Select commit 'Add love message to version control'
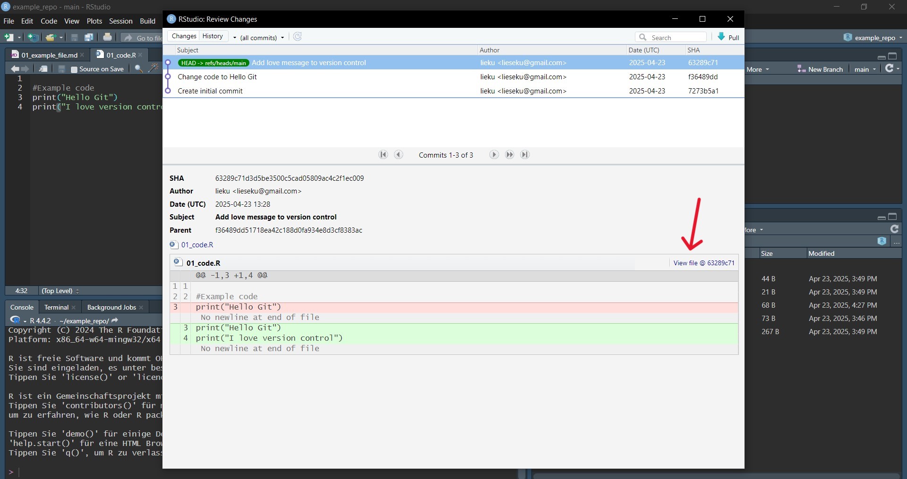Image resolution: width=907 pixels, height=479 pixels. point(453,62)
